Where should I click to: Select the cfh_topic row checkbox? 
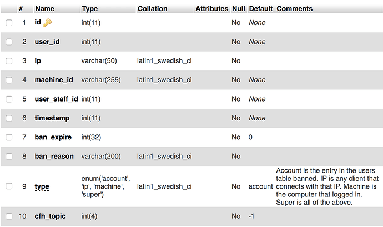[x=9, y=216]
